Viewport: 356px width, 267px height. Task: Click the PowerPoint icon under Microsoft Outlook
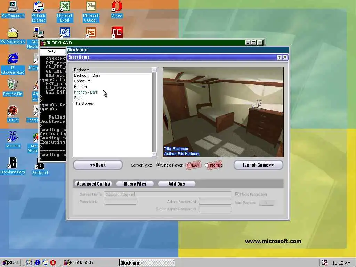91,32
